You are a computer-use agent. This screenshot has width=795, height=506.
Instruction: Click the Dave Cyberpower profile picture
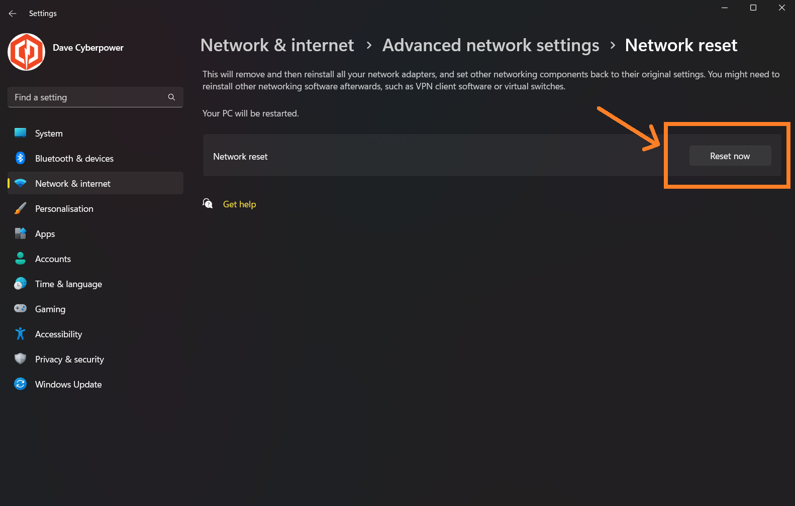click(27, 52)
